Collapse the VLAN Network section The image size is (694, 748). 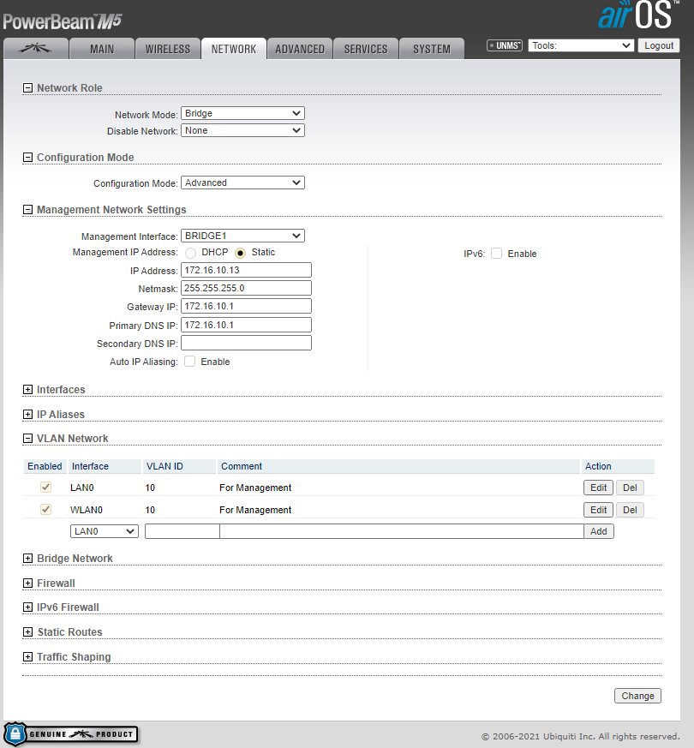(27, 438)
